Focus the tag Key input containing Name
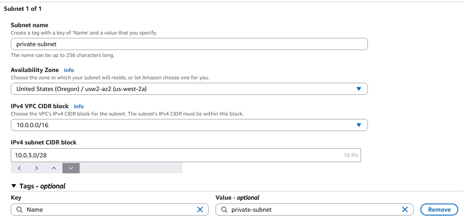Image resolution: width=463 pixels, height=219 pixels. point(108,210)
